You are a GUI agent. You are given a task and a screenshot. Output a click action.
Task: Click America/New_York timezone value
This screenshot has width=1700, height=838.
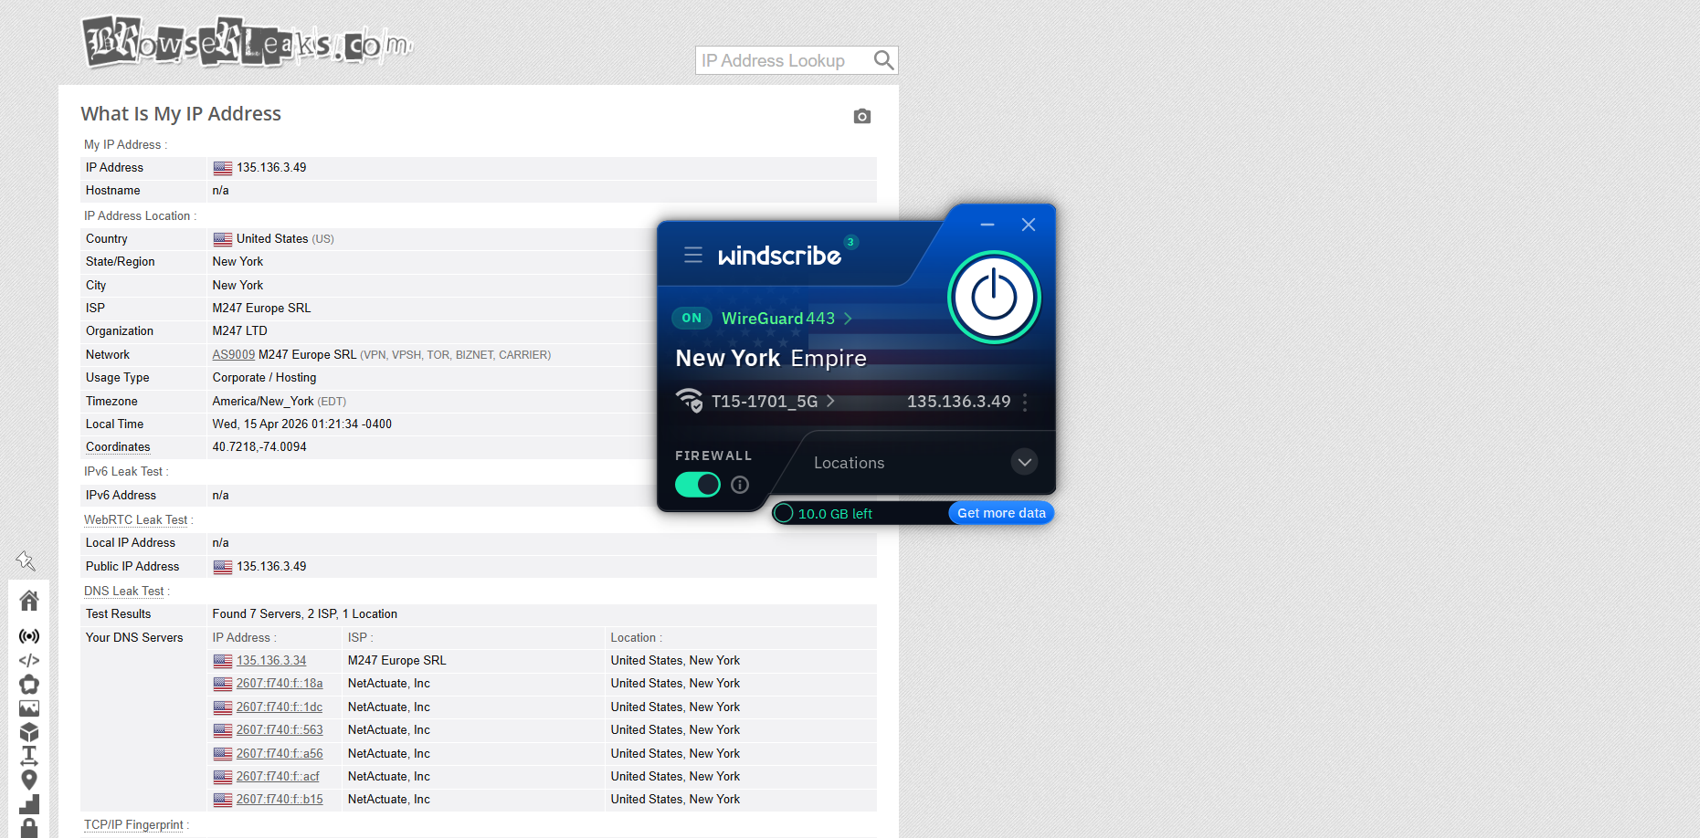point(263,401)
